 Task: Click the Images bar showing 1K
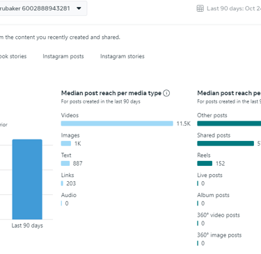pos(66,144)
